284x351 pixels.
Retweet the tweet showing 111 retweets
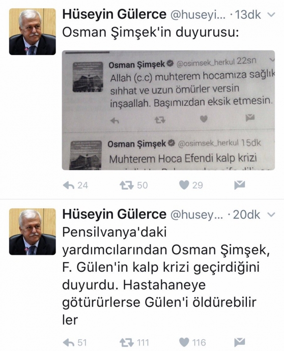click(x=127, y=342)
